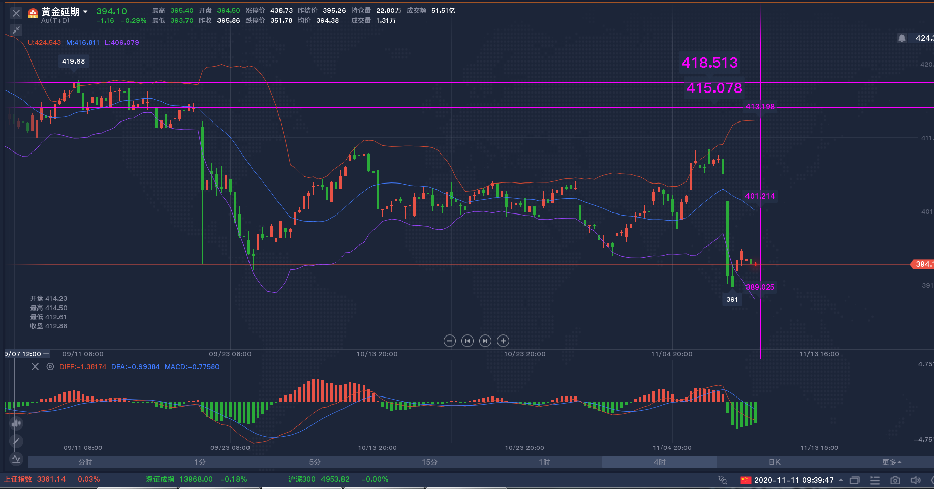Click the candlestick chart type icon

click(x=16, y=423)
